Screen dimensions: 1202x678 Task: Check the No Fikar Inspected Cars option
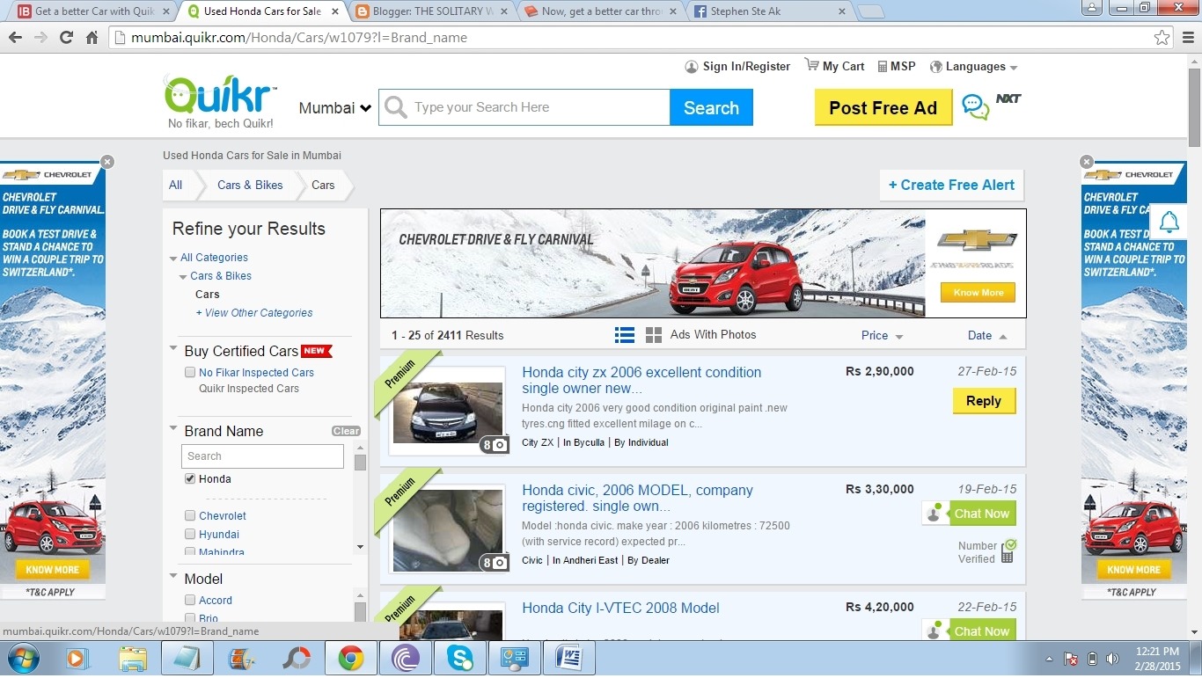point(190,372)
